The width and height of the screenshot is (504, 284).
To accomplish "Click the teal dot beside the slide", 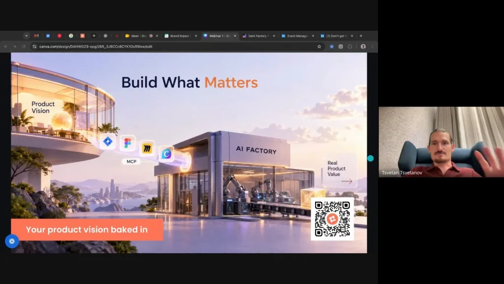I will coord(371,158).
